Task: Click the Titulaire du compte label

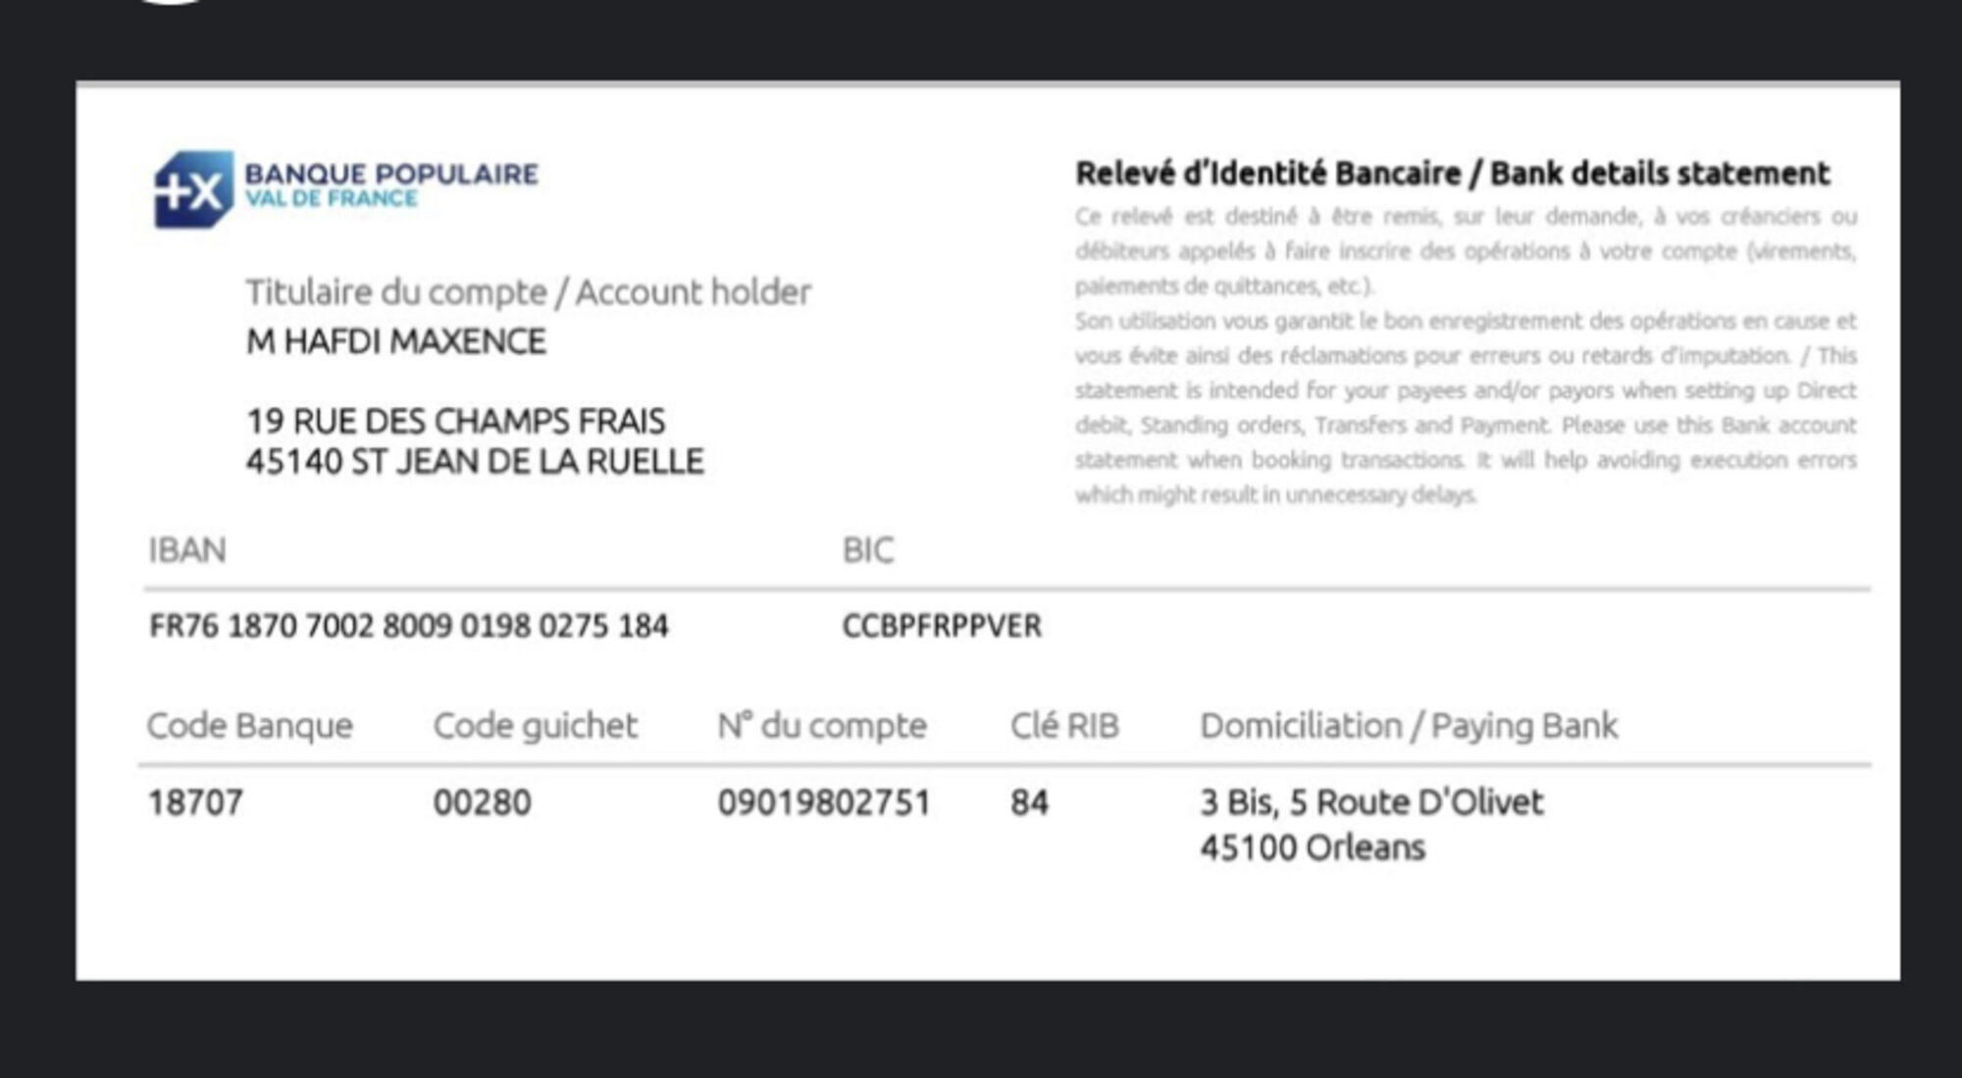Action: click(x=528, y=292)
